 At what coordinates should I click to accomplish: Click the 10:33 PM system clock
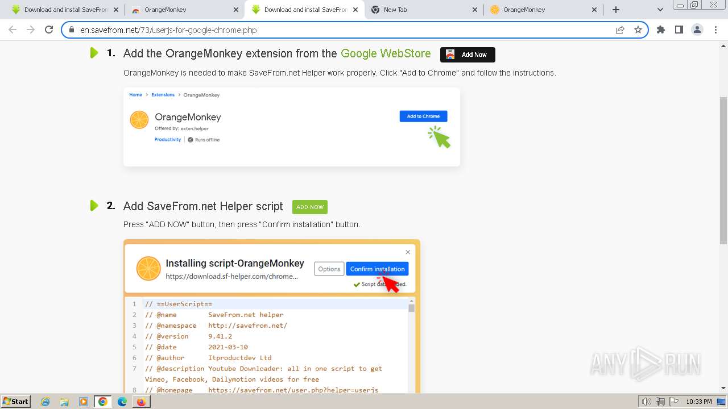[699, 402]
